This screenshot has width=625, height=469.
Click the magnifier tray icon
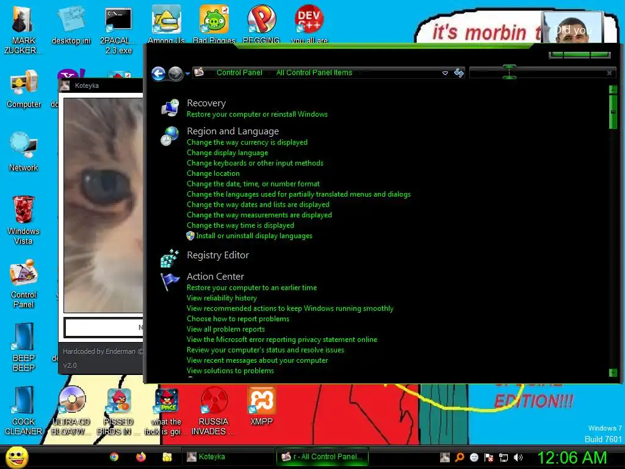460,457
